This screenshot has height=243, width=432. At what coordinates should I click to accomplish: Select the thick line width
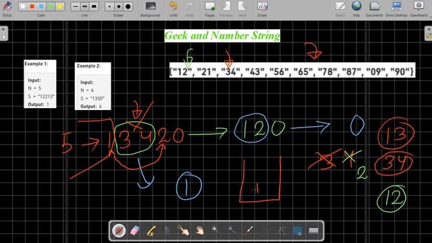click(94, 6)
